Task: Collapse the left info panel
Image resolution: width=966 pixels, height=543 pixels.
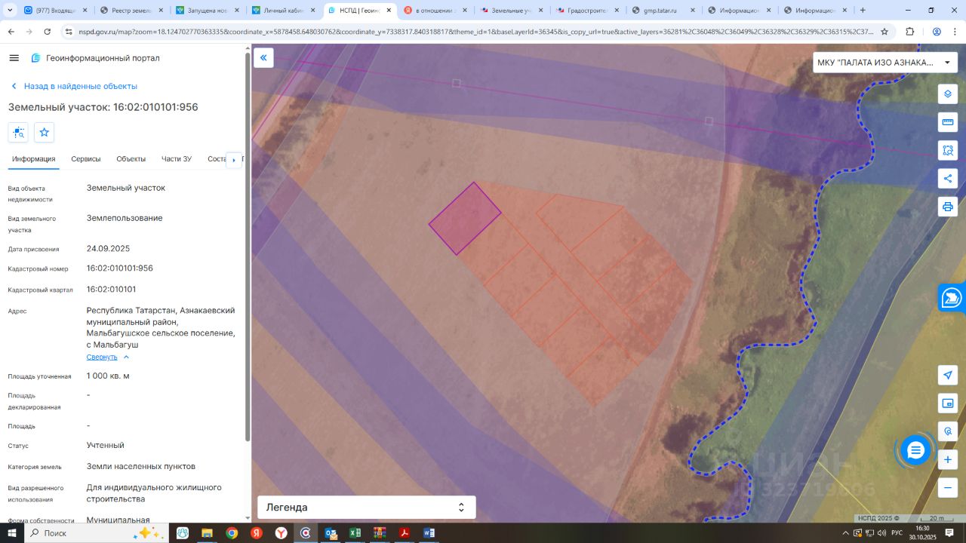Action: point(263,58)
